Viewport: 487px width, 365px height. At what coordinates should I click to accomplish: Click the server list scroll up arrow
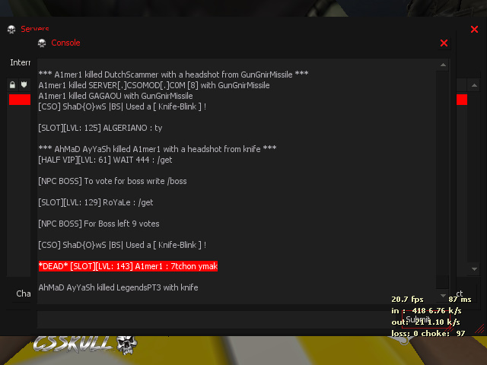[x=474, y=85]
